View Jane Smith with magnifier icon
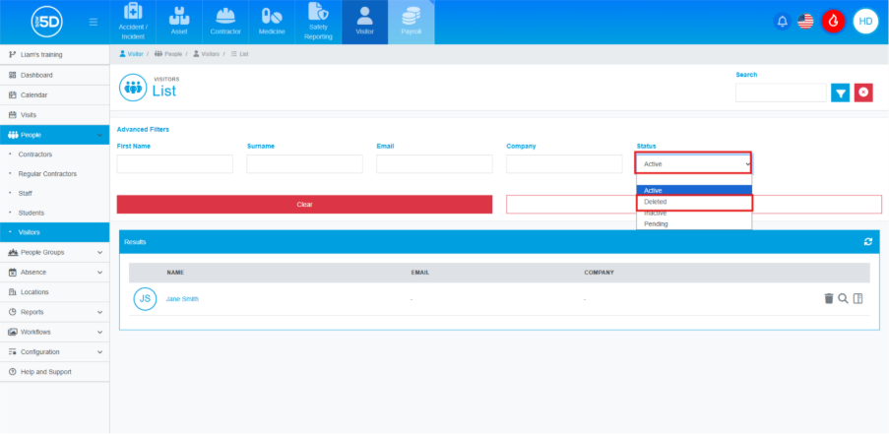889x434 pixels. pos(843,298)
